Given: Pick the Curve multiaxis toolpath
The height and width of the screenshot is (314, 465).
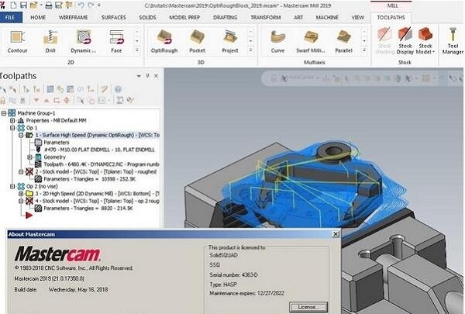Looking at the screenshot, I should click(277, 42).
